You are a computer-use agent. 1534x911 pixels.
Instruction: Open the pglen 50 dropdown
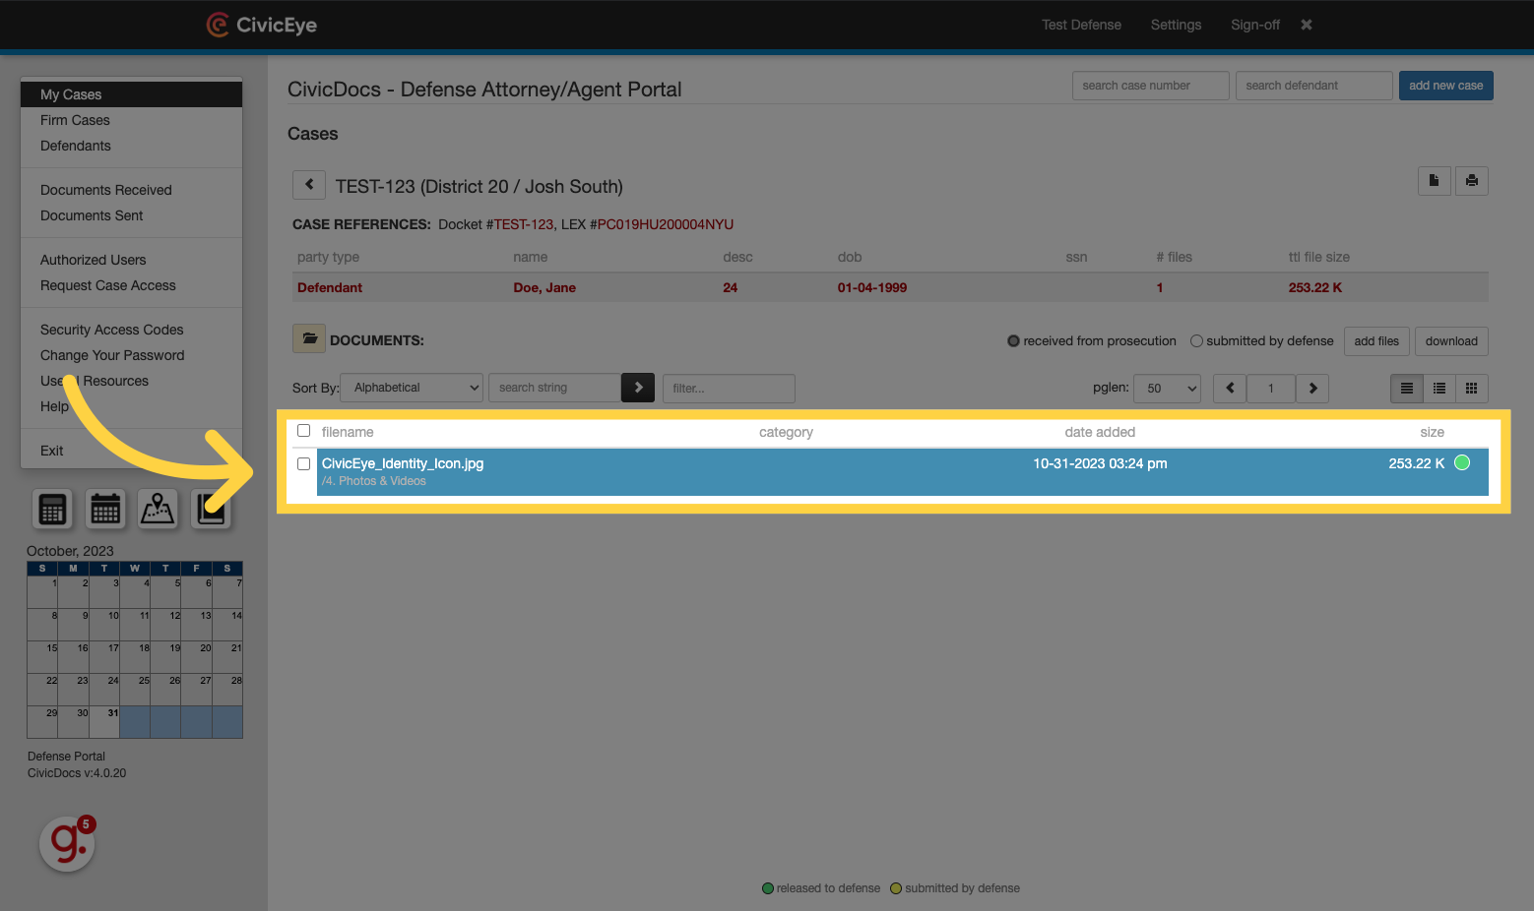coord(1167,389)
